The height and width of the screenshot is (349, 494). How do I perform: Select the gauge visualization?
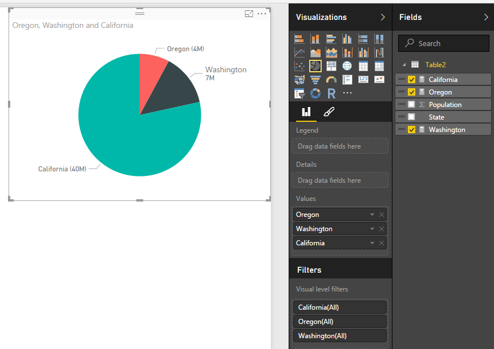point(331,80)
